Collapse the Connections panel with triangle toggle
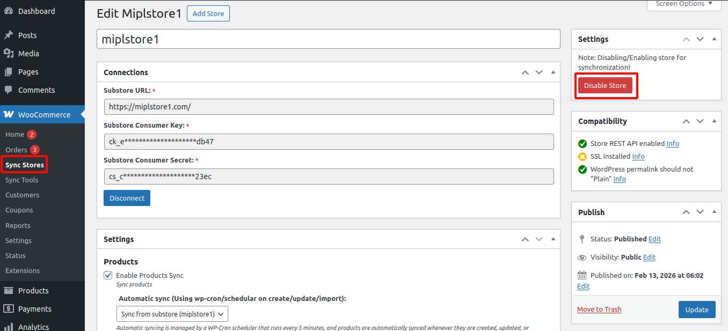 [553, 72]
